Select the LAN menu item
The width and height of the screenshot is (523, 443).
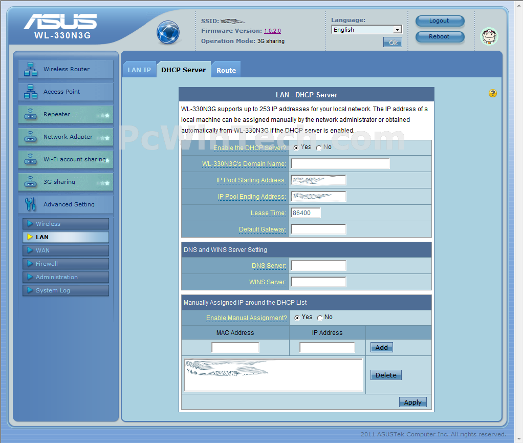[x=66, y=237]
